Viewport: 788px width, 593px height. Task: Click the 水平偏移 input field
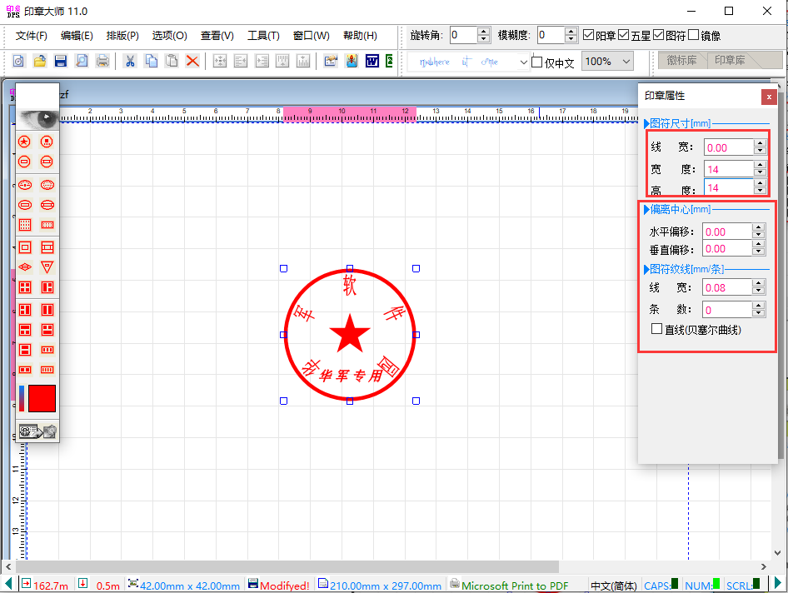pyautogui.click(x=726, y=232)
